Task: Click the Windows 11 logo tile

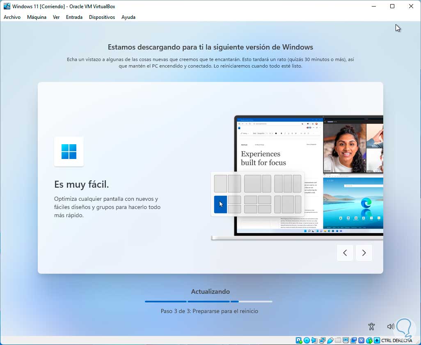Action: (69, 152)
